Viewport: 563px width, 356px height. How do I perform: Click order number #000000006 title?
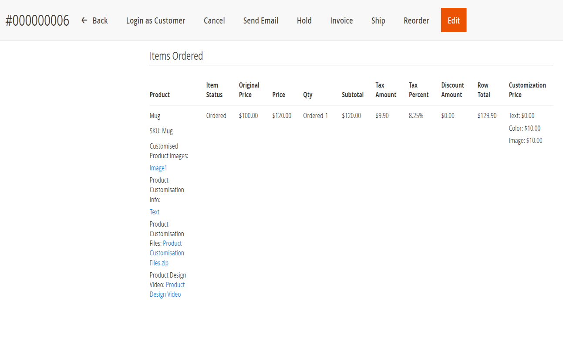pos(37,20)
